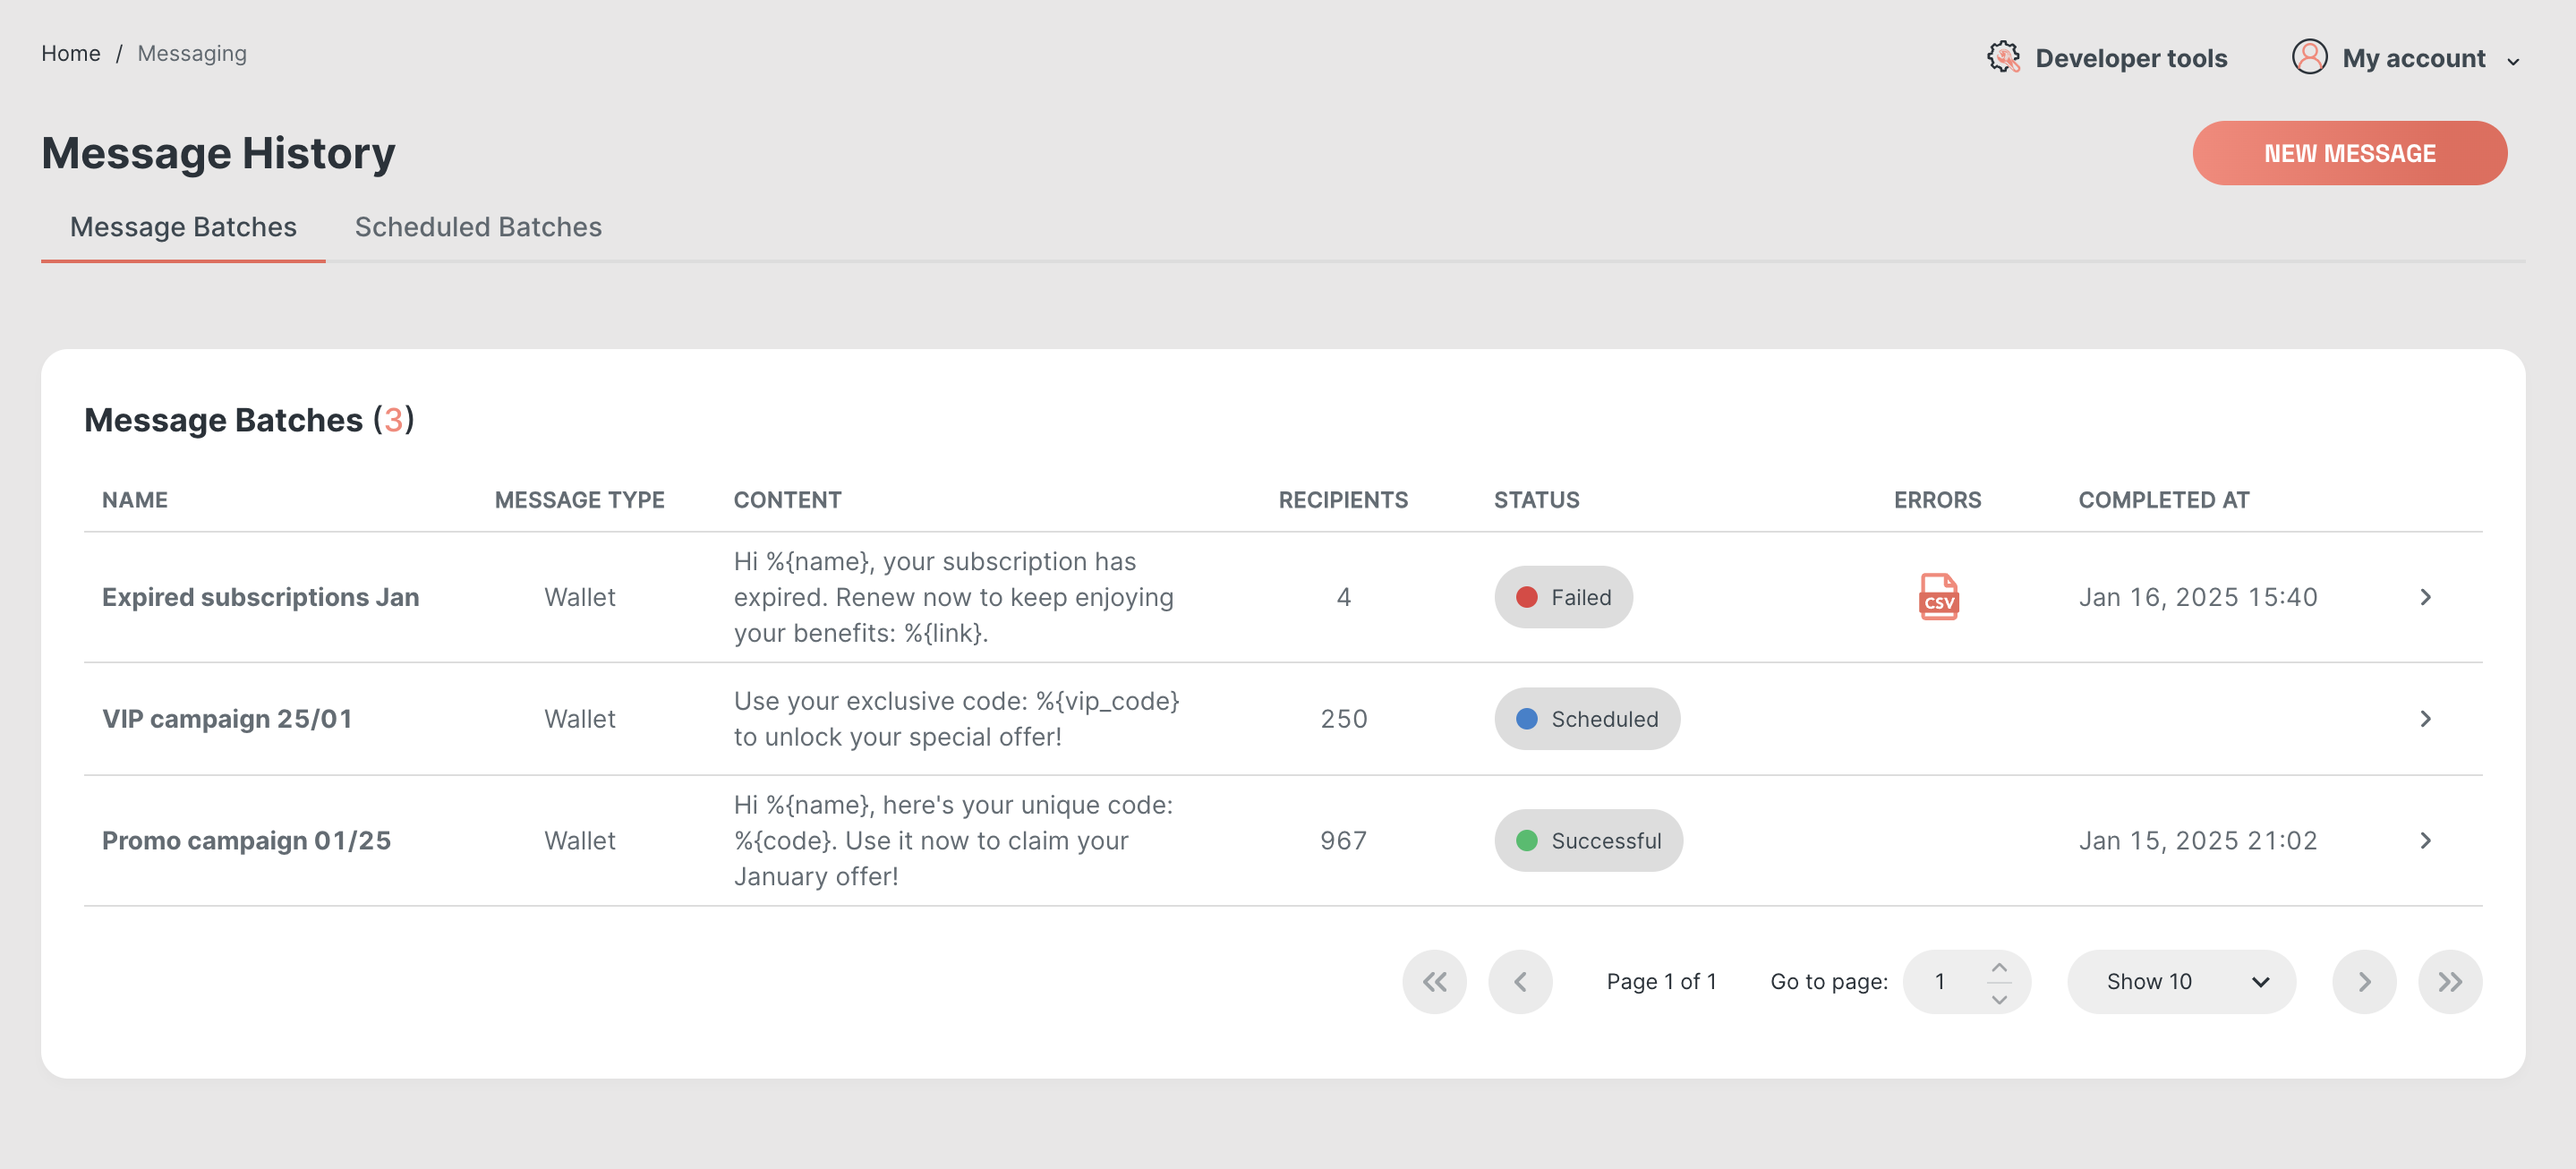This screenshot has width=2576, height=1169.
Task: Go to the first page
Action: coord(1434,981)
